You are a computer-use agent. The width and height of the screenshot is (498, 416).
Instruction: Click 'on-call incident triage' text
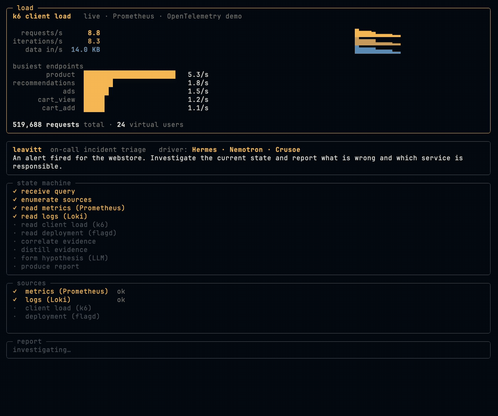[98, 149]
